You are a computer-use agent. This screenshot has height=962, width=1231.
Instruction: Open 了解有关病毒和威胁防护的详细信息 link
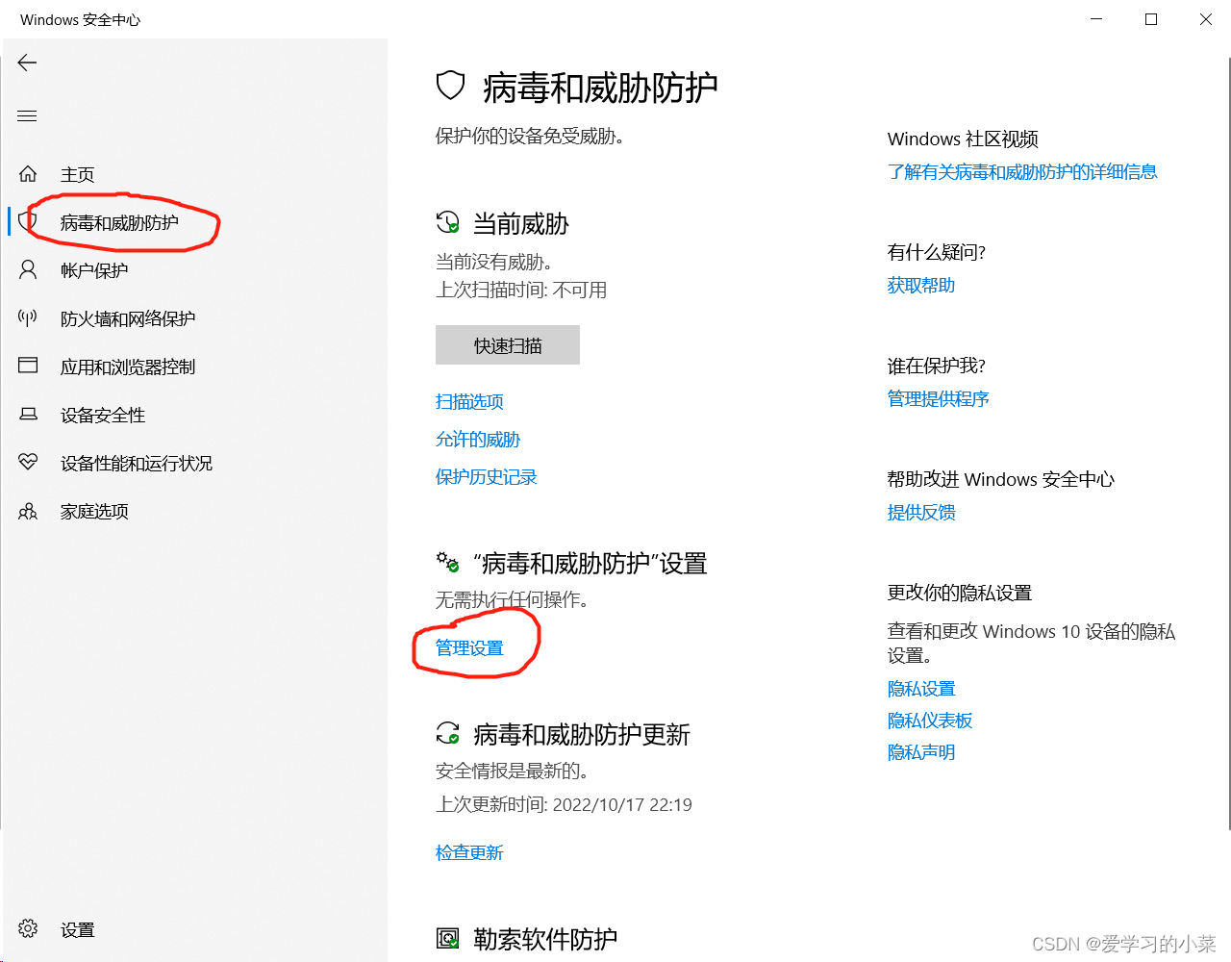[1022, 171]
